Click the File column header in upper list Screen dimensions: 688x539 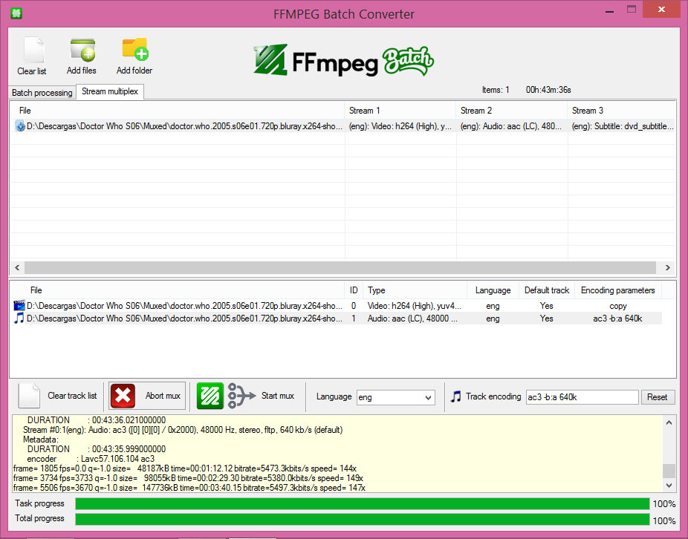click(x=178, y=111)
